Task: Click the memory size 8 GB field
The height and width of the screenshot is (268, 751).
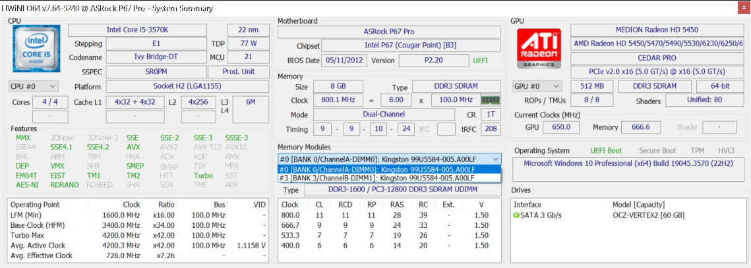Action: click(337, 87)
